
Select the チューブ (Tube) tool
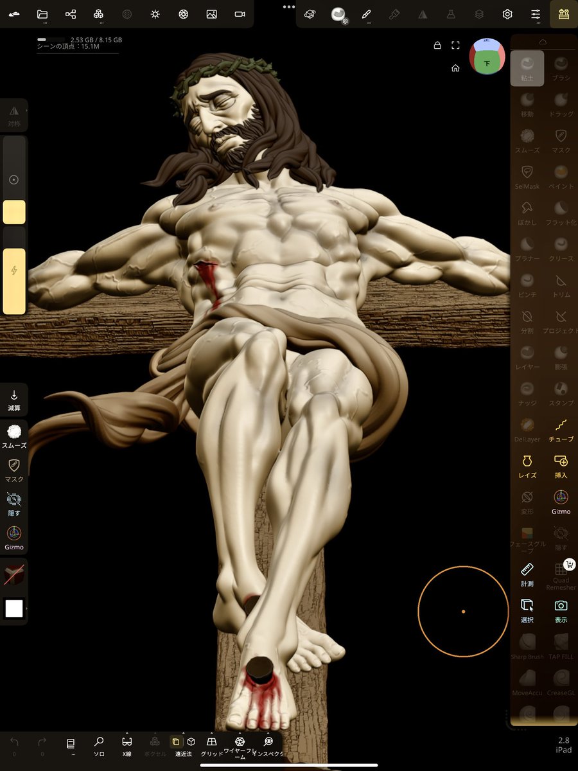[561, 429]
